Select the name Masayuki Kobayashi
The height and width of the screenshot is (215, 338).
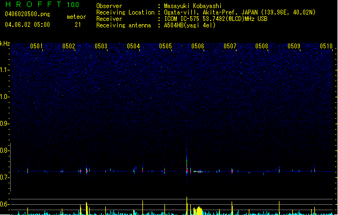click(193, 6)
